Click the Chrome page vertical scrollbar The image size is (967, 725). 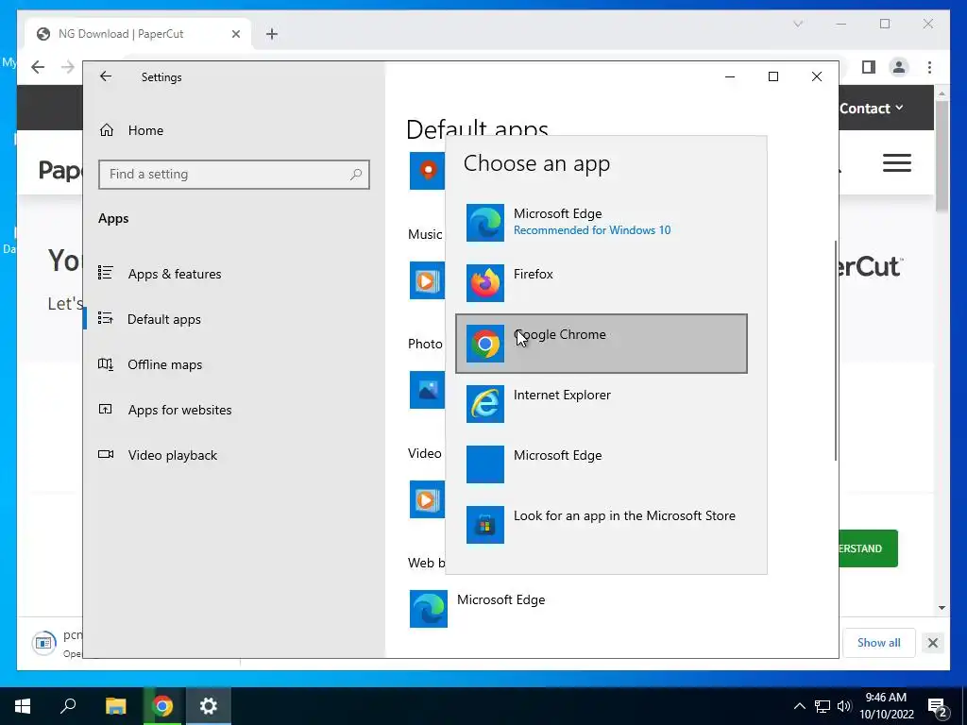(942, 158)
